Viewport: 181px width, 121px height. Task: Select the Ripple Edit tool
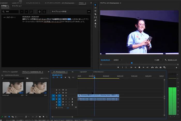point(95,11)
